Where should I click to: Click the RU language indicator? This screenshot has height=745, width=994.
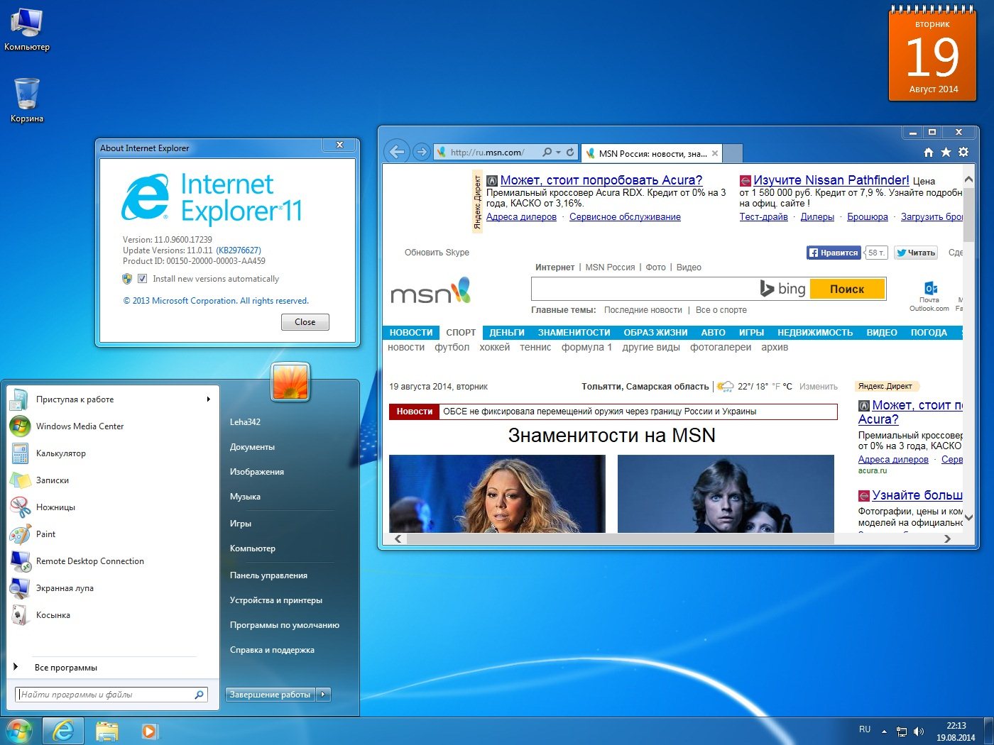pos(865,729)
